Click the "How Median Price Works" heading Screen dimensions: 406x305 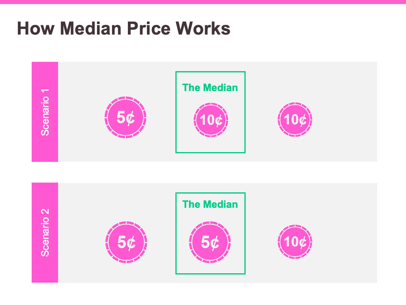pos(124,28)
